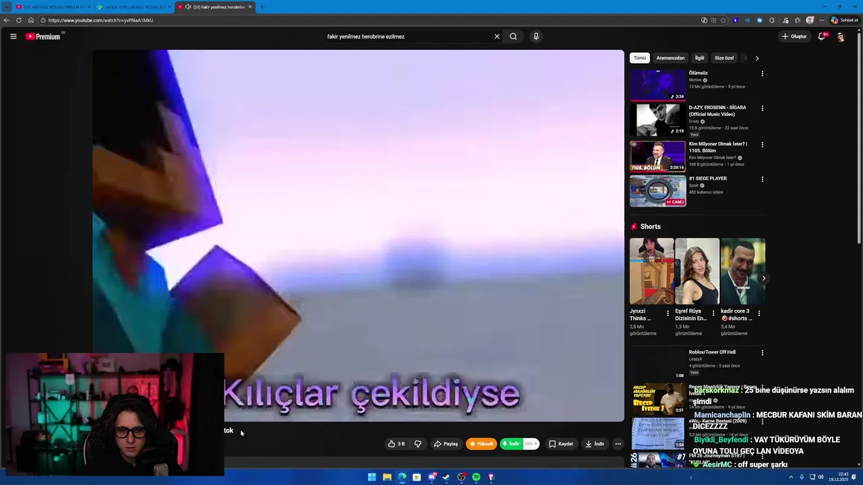Screen dimensions: 863x485
Task: Open more actions ellipsis under video
Action: pyautogui.click(x=618, y=444)
